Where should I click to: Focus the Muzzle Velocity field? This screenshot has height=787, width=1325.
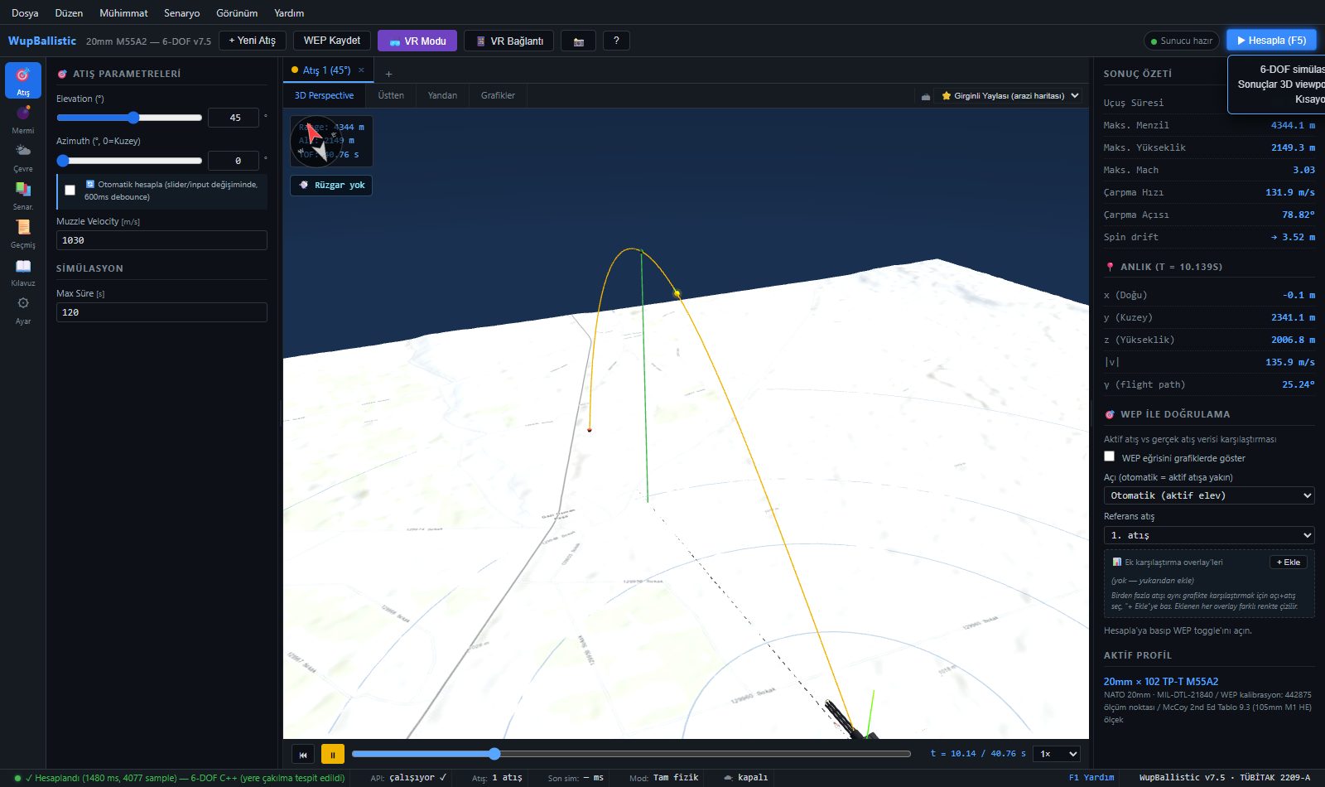click(161, 240)
